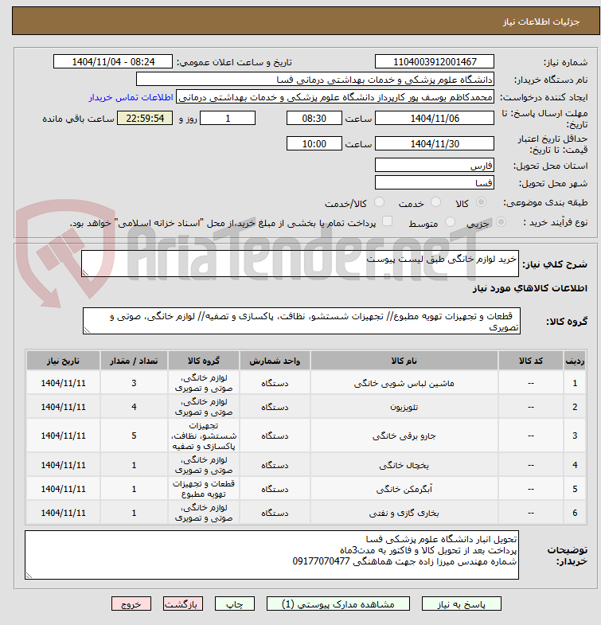Select the خدمت radio button
Screen dimensions: 601x625
435,202
